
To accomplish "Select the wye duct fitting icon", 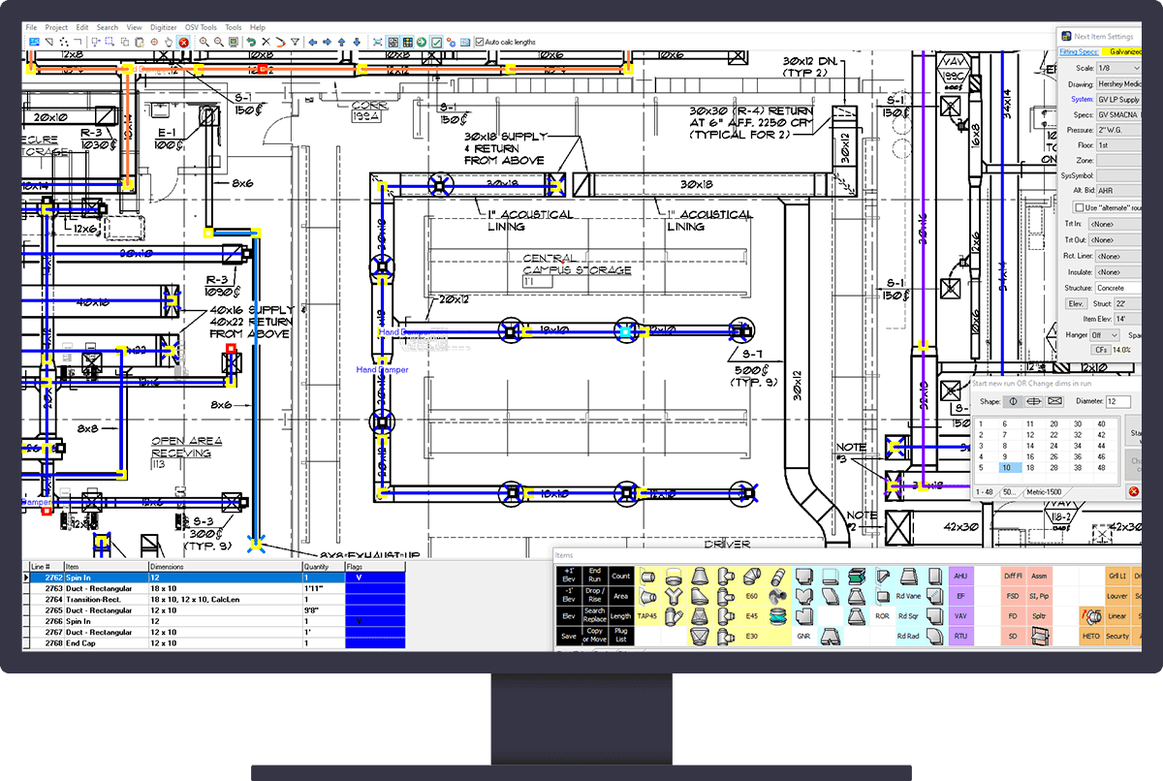I will pyautogui.click(x=673, y=596).
